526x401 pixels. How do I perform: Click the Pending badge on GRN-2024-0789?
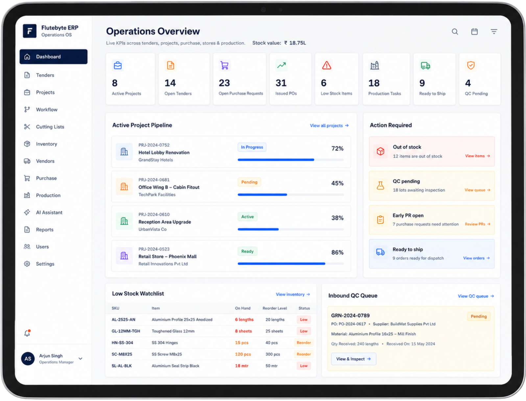[479, 316]
